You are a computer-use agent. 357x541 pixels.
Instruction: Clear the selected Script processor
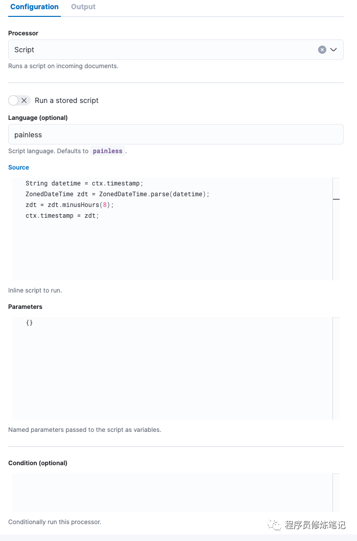click(322, 50)
